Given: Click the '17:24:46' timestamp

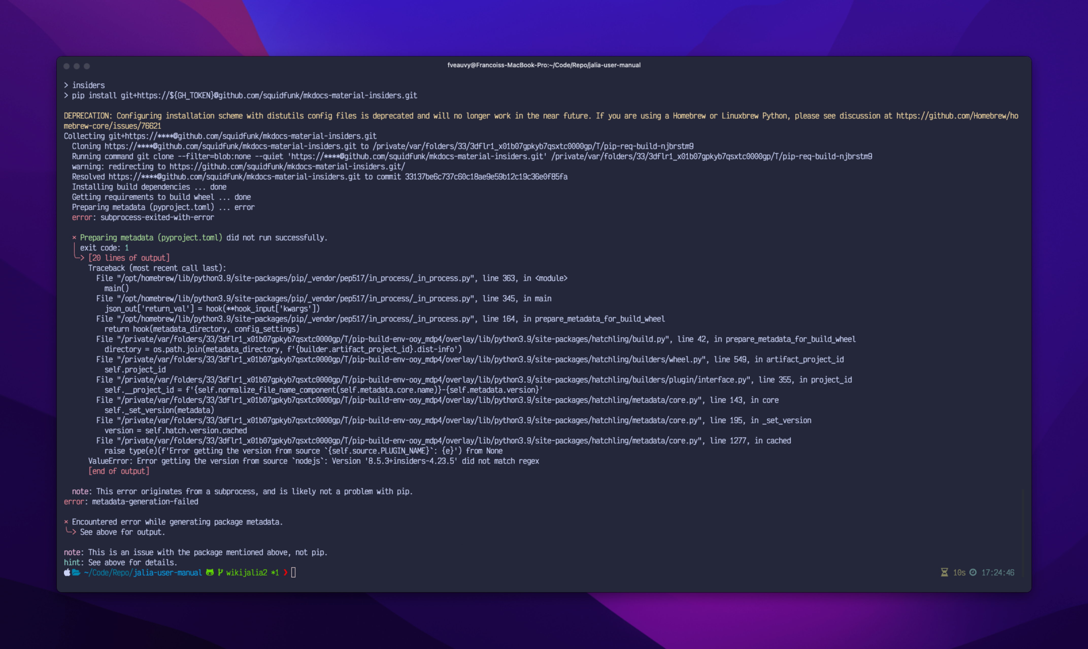Looking at the screenshot, I should tap(998, 572).
